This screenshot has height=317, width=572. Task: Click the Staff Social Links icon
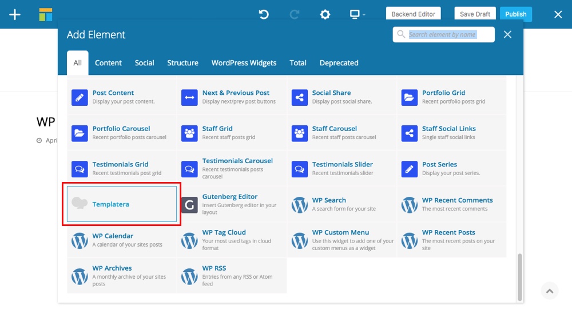(x=410, y=133)
